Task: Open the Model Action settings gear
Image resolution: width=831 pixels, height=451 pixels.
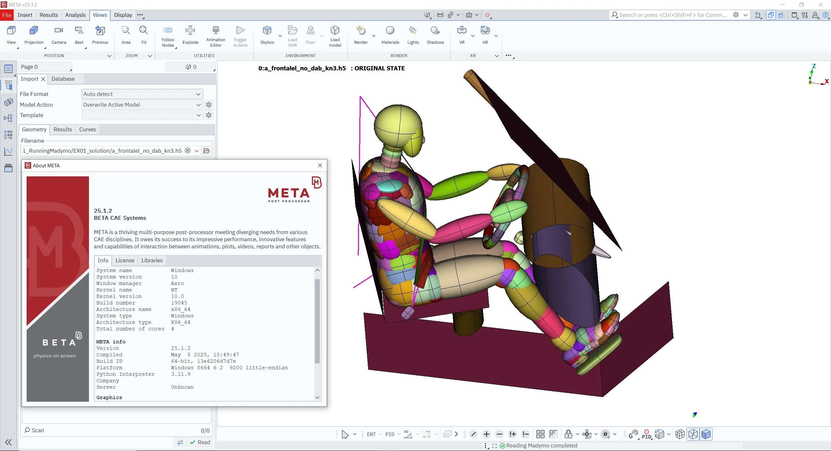Action: pos(209,105)
